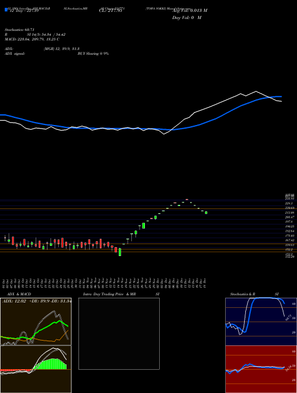Select the '12 Day=227.39' moving average text
Screen dimensions: 297x393
coord(24,11)
